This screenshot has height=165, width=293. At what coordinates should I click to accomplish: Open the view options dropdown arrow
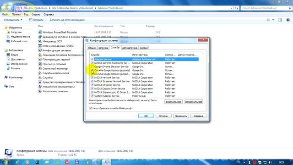[273, 20]
